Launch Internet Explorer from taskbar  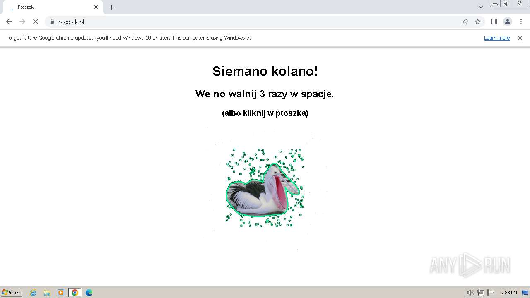tap(33, 293)
